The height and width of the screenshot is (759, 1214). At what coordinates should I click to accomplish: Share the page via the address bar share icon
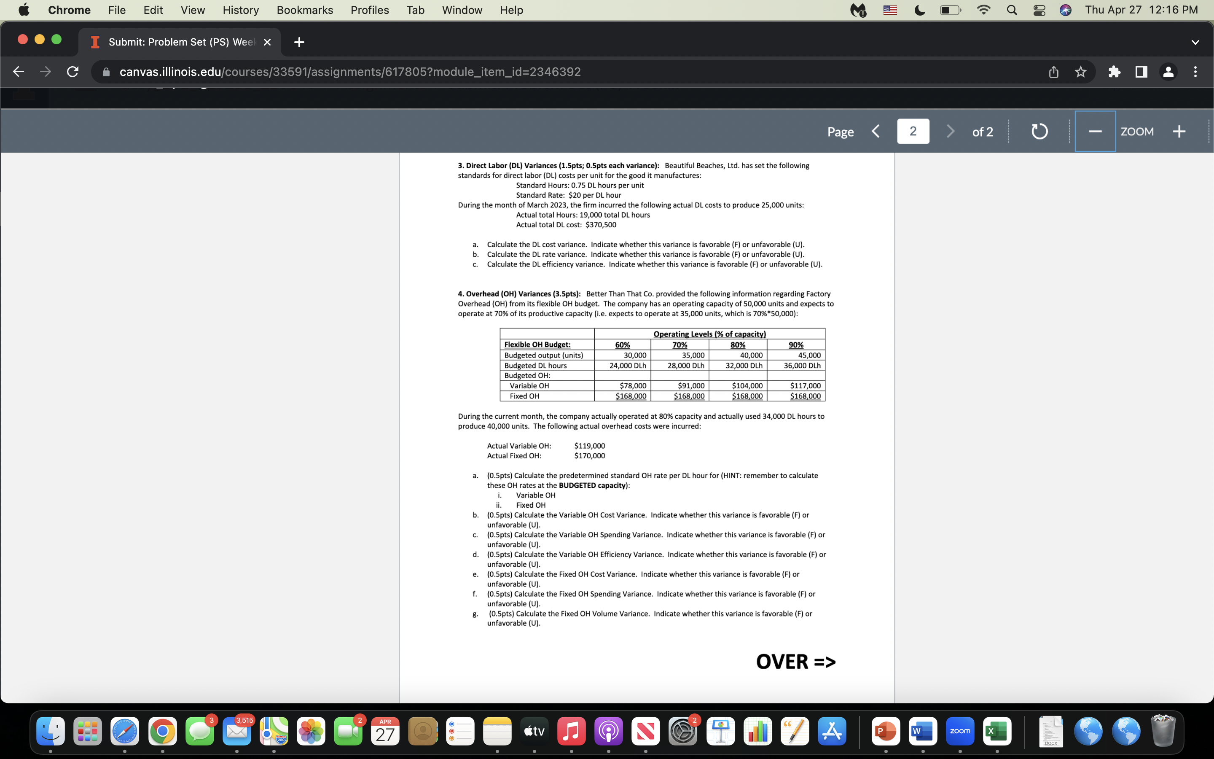1053,72
